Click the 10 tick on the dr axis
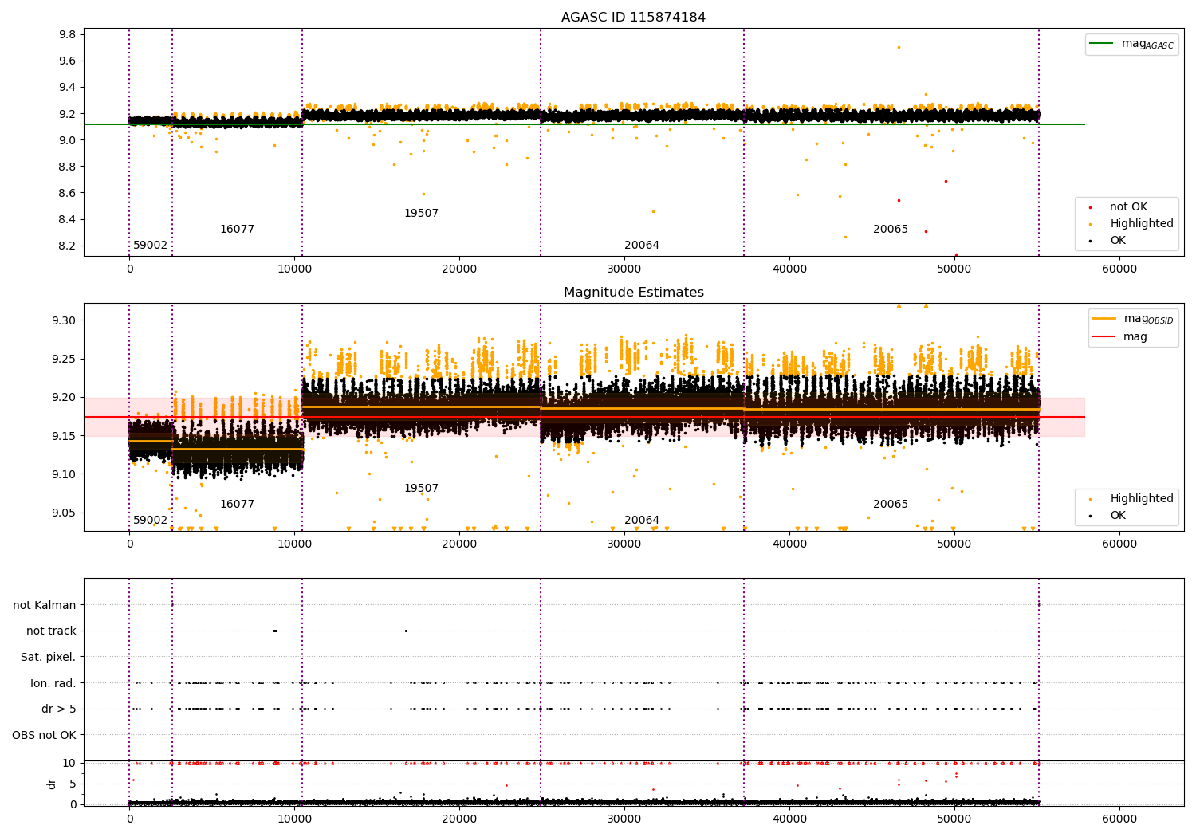1196x837 pixels. tap(70, 764)
